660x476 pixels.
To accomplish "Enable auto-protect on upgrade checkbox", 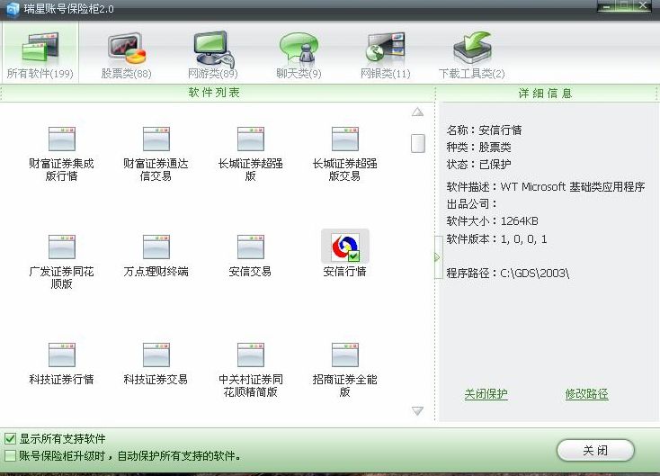I will click(x=10, y=456).
